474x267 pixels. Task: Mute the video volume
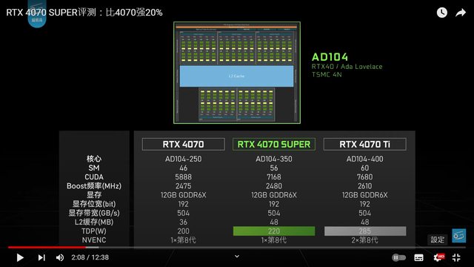pyautogui.click(x=60, y=257)
